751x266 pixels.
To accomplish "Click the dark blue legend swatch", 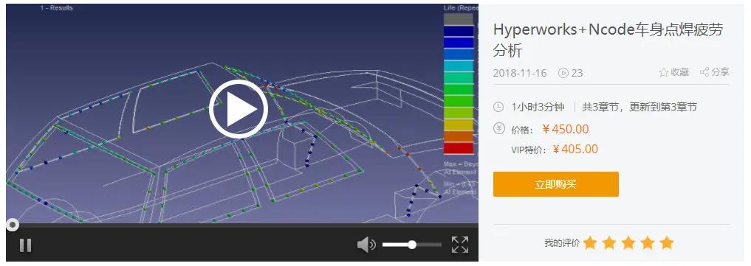I will pyautogui.click(x=459, y=31).
